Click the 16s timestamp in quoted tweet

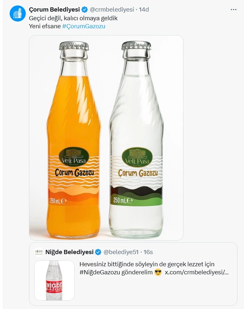tap(148, 252)
